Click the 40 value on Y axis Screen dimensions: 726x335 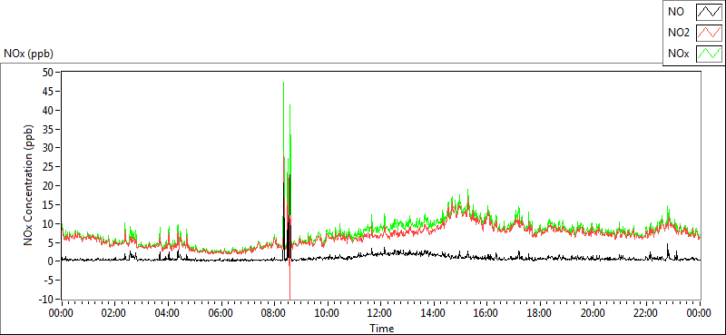point(47,110)
